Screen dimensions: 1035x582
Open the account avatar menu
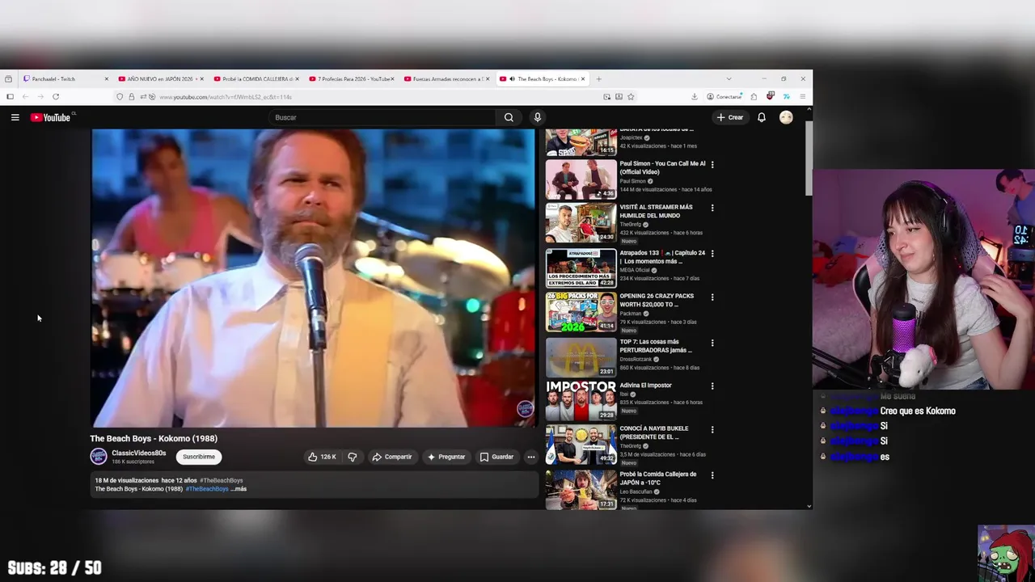click(786, 117)
